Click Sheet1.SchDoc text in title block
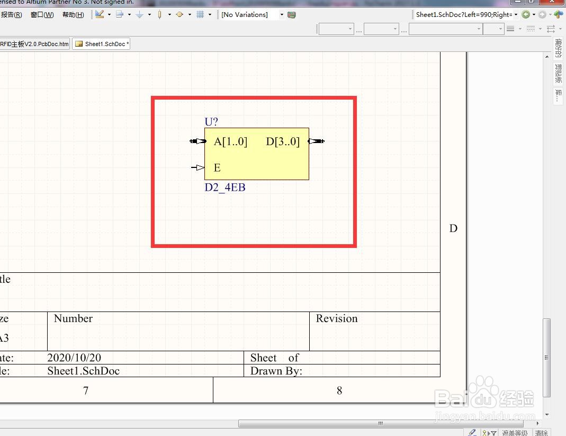 coord(83,371)
